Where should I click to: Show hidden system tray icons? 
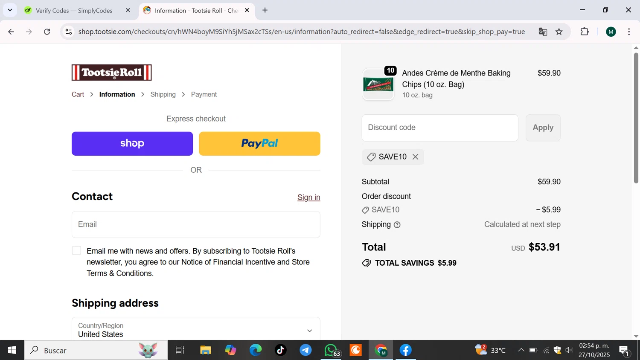tap(521, 350)
